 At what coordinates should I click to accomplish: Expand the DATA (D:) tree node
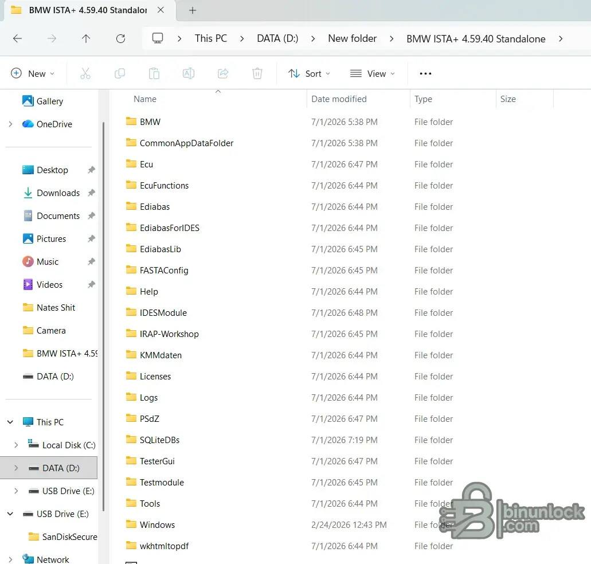(16, 468)
